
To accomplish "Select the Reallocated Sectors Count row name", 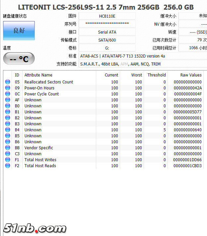I will coord(49,82).
